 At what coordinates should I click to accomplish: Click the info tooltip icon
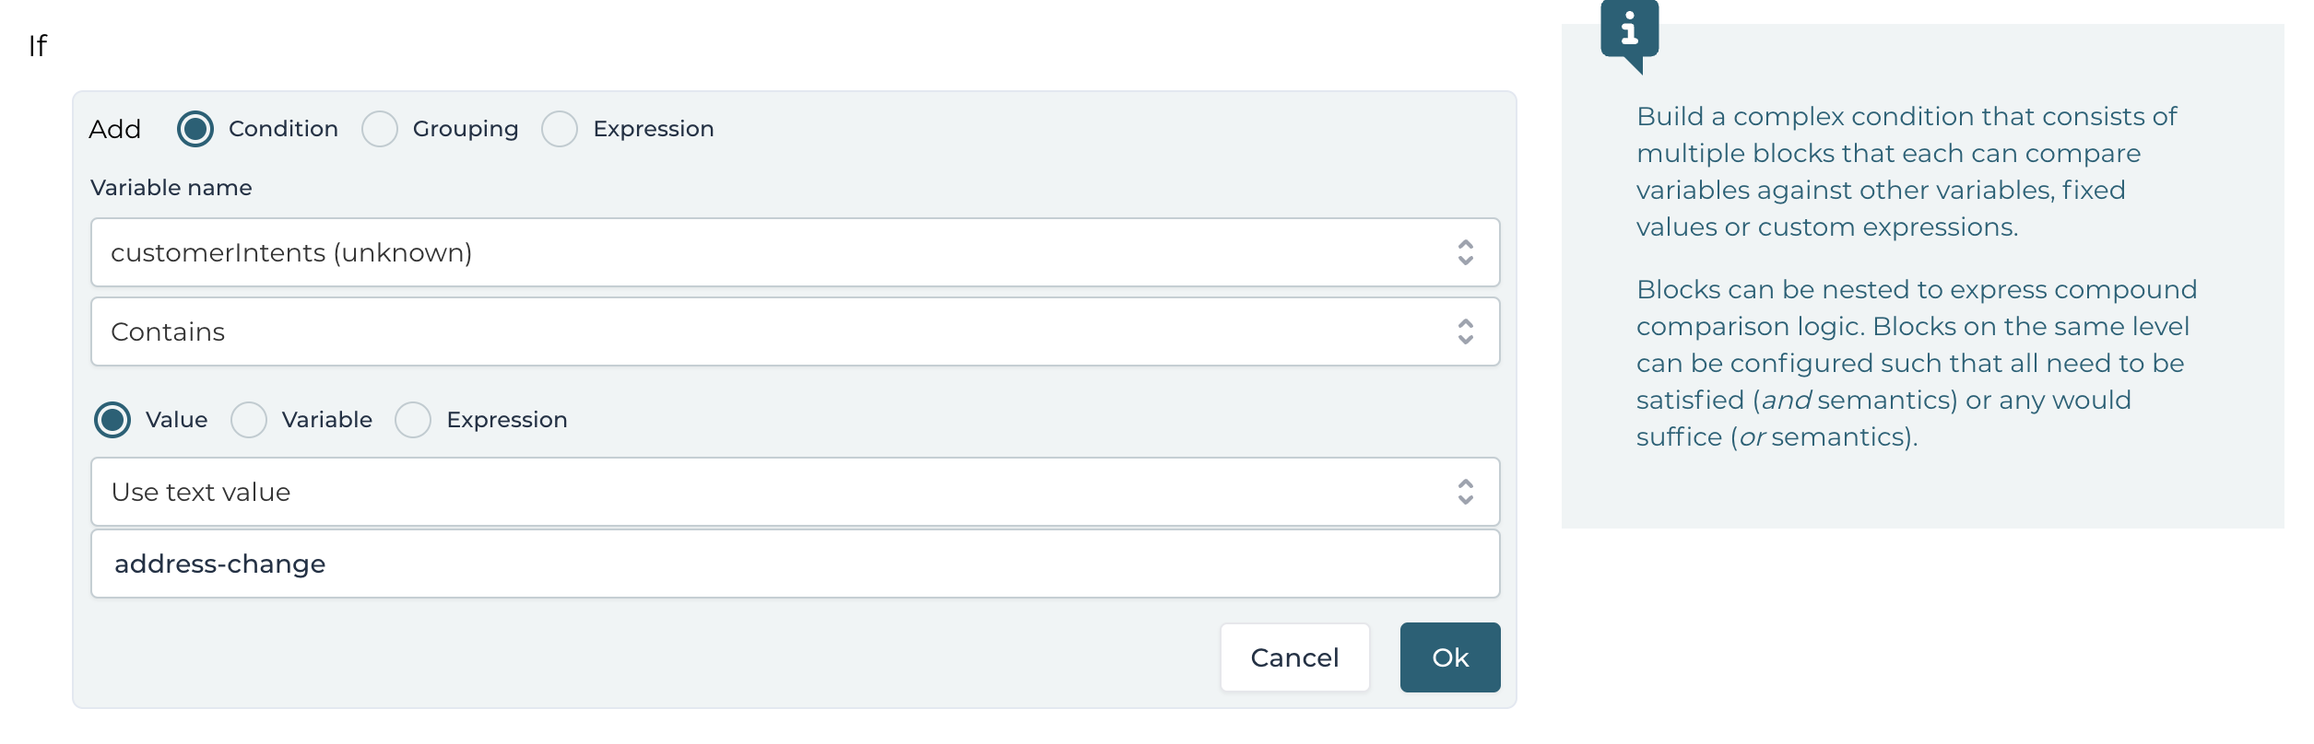[x=1629, y=33]
